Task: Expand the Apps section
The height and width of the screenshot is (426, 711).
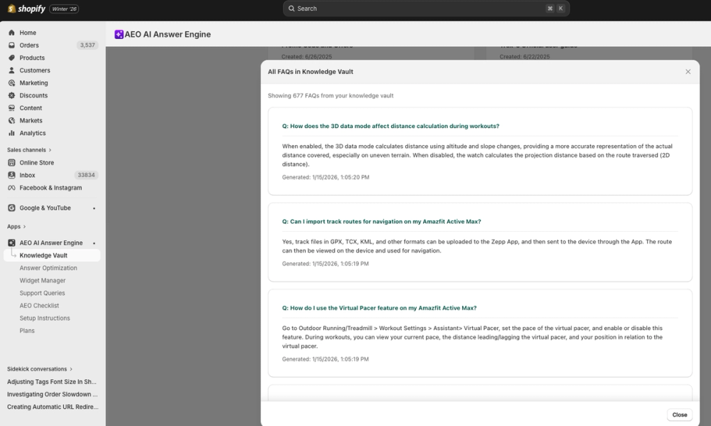Action: (16, 226)
